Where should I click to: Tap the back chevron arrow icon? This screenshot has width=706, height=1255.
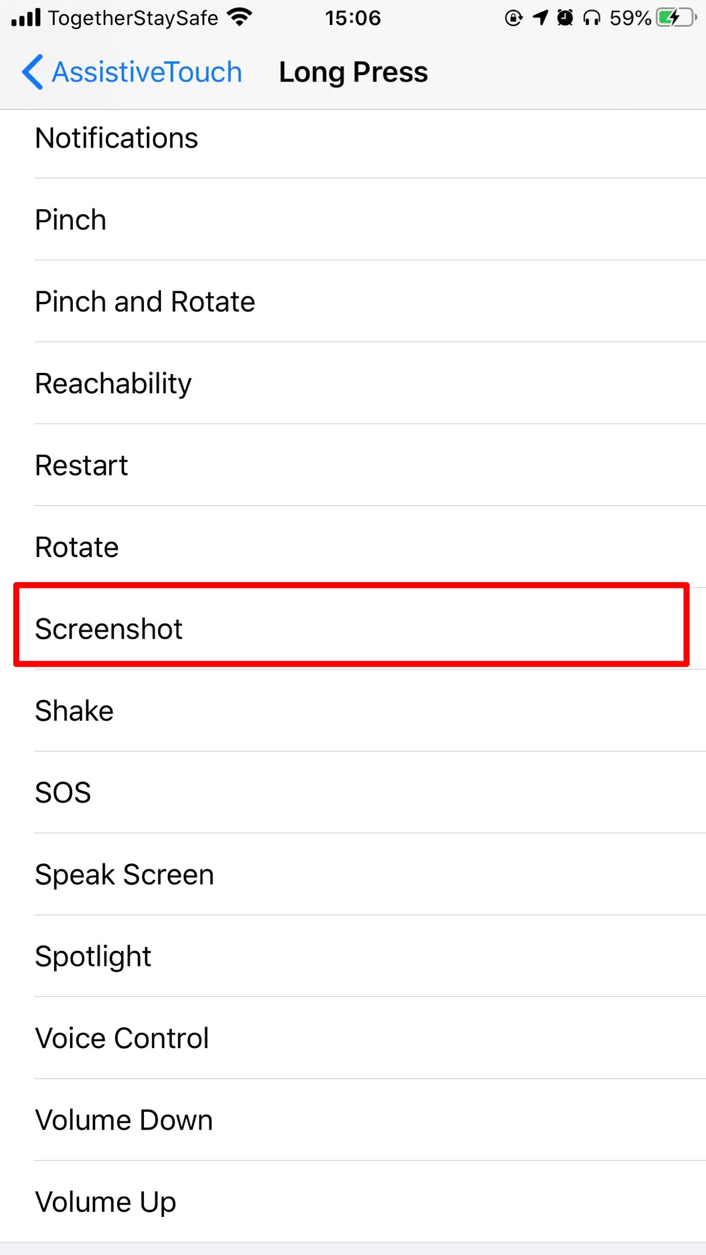33,72
